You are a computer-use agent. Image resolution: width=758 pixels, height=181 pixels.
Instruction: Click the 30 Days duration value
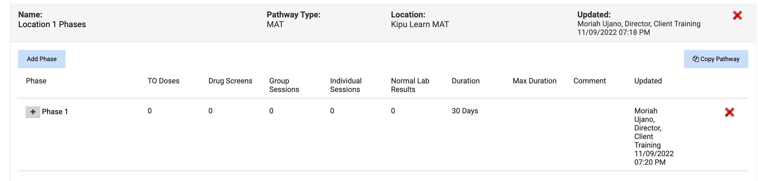click(465, 111)
